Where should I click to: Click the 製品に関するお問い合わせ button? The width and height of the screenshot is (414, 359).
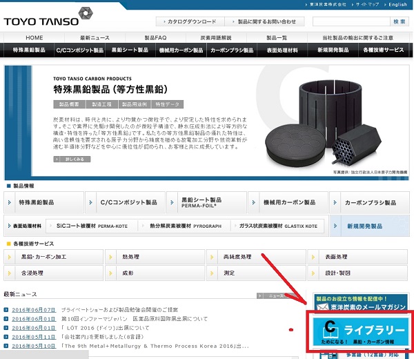(264, 21)
